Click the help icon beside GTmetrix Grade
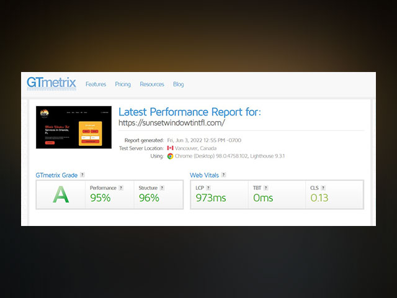397x298 pixels. [x=83, y=175]
